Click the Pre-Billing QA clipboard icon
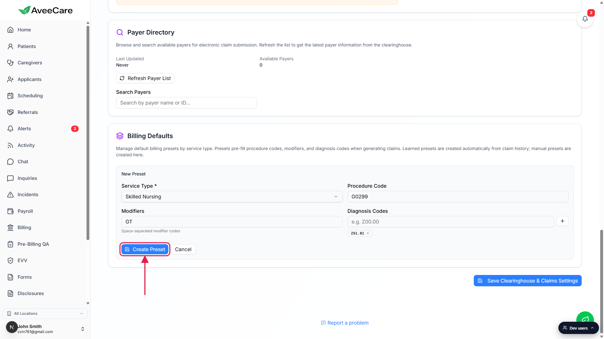 10,244
